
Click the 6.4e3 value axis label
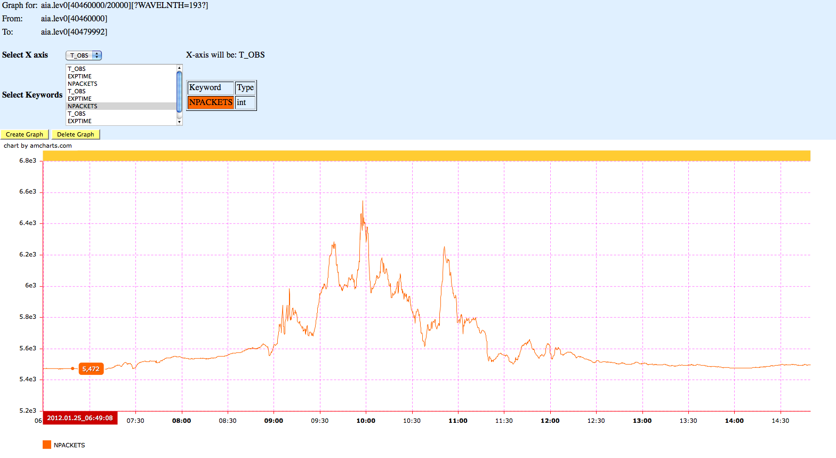point(28,223)
